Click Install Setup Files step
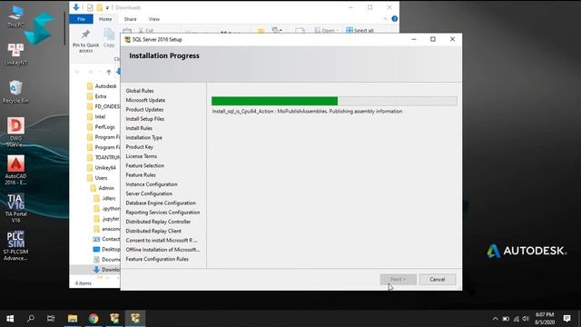 (x=145, y=119)
